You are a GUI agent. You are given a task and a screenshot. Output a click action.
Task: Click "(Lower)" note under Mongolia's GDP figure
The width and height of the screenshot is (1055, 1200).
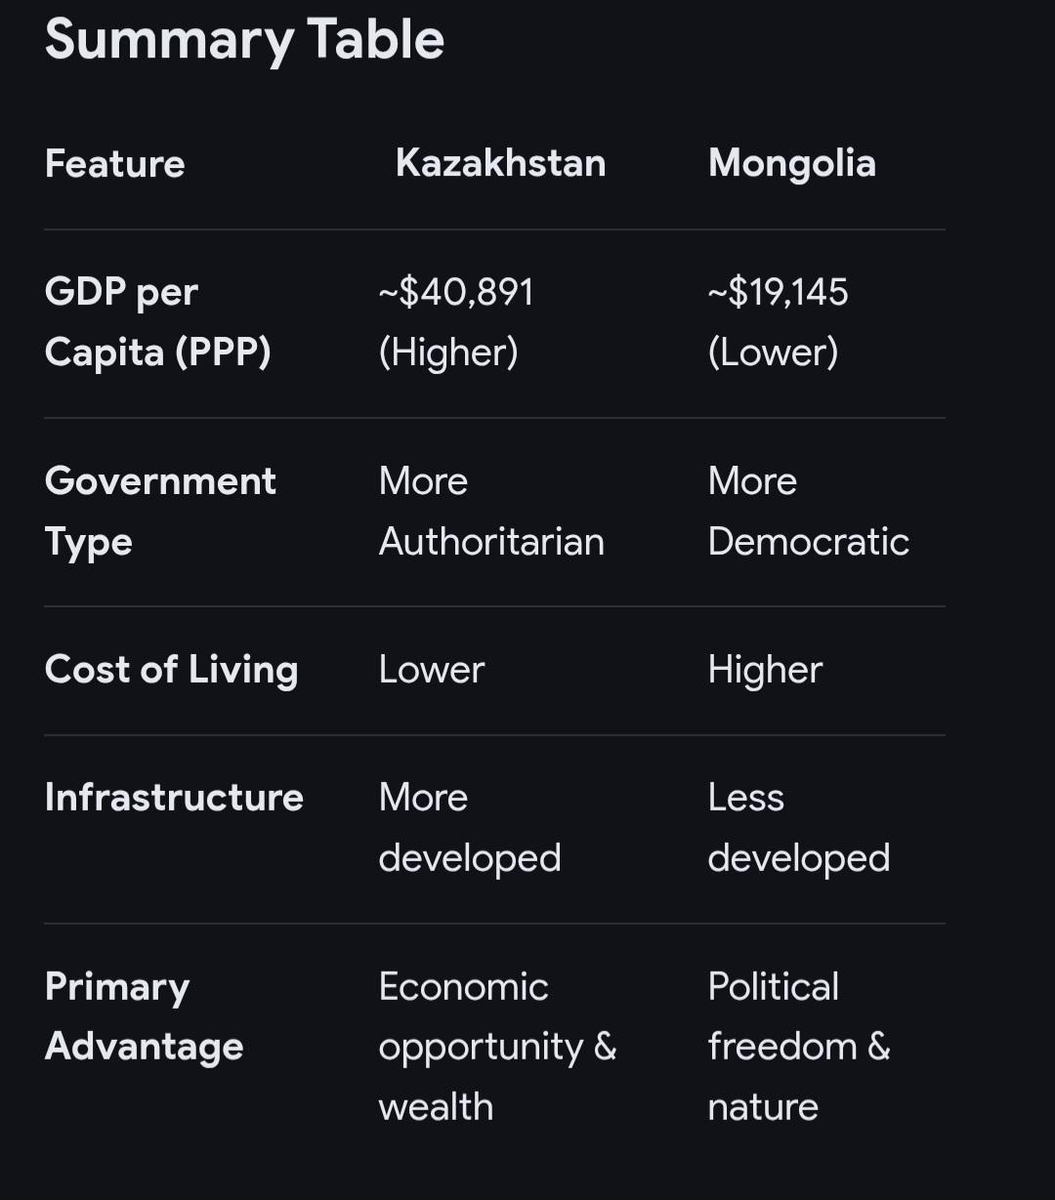(773, 352)
